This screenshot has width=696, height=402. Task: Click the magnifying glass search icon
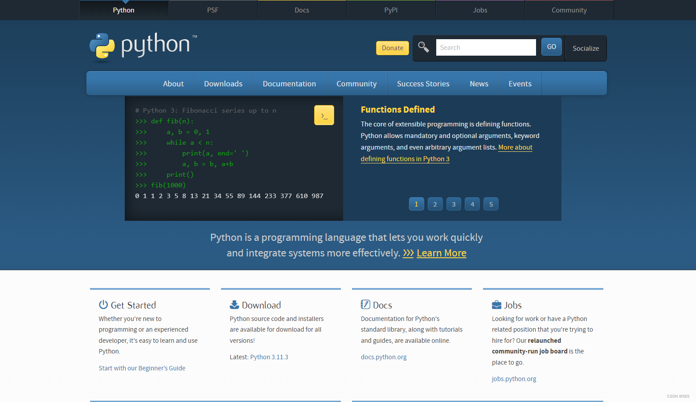pos(423,47)
